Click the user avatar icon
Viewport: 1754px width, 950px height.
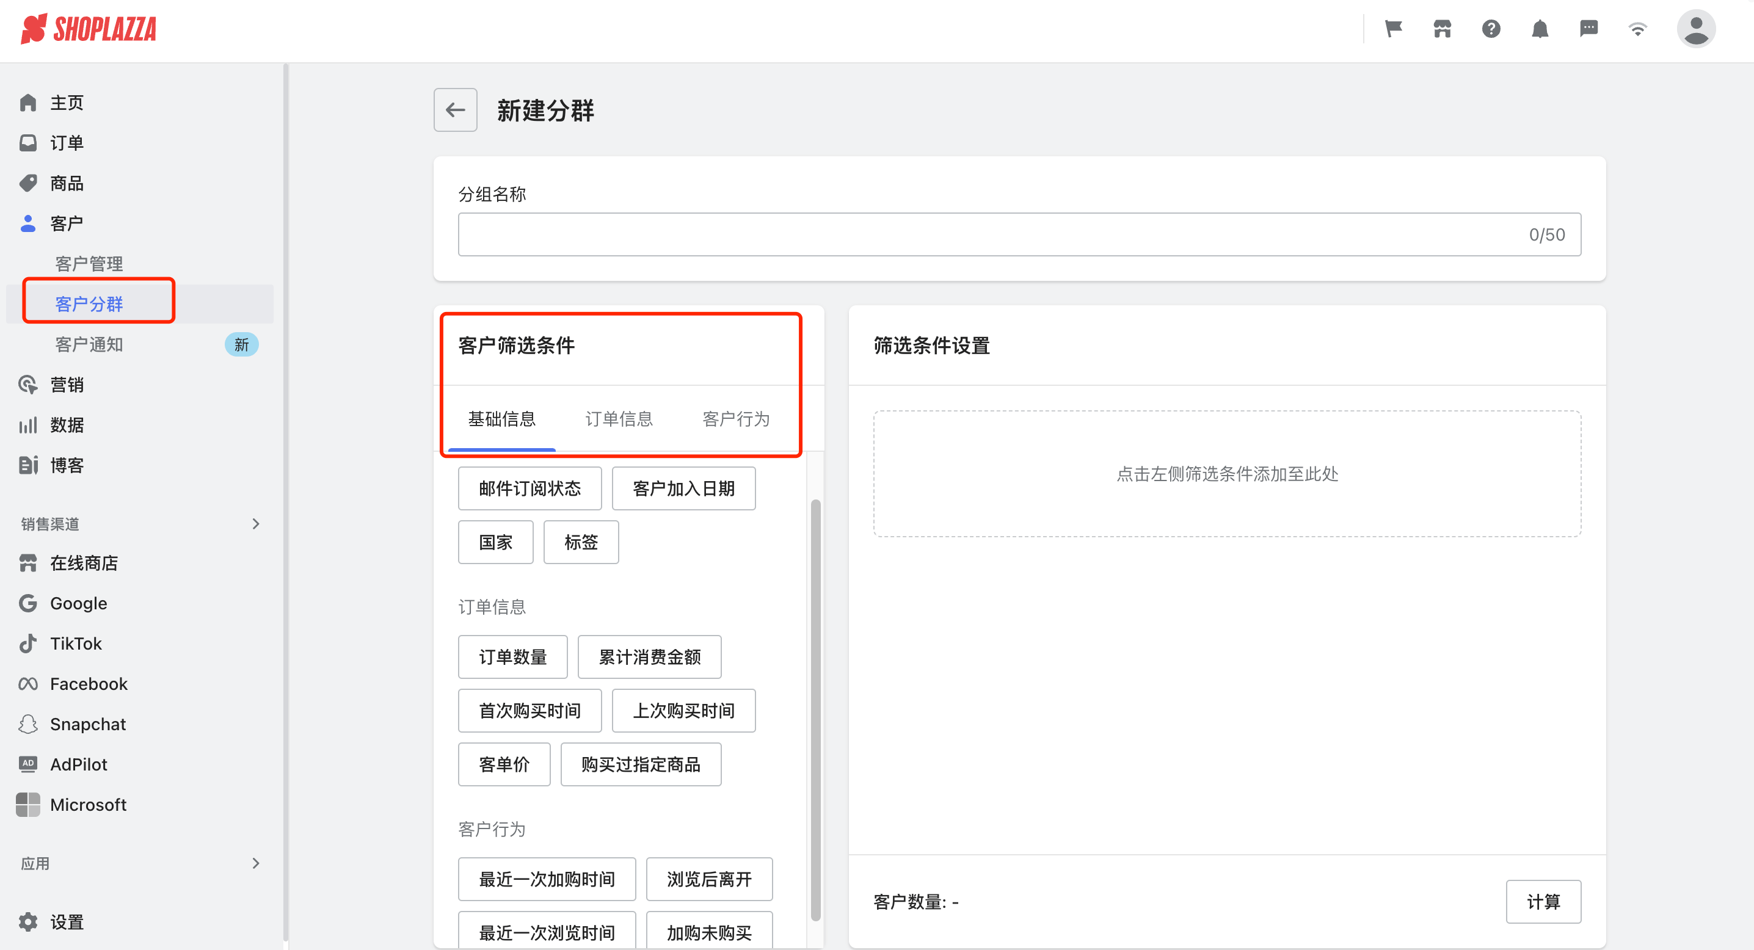1695,29
